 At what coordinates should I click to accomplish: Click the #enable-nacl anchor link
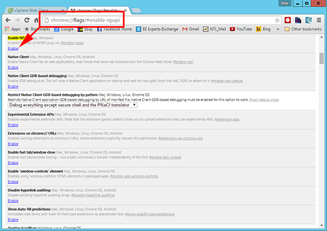coord(183,62)
